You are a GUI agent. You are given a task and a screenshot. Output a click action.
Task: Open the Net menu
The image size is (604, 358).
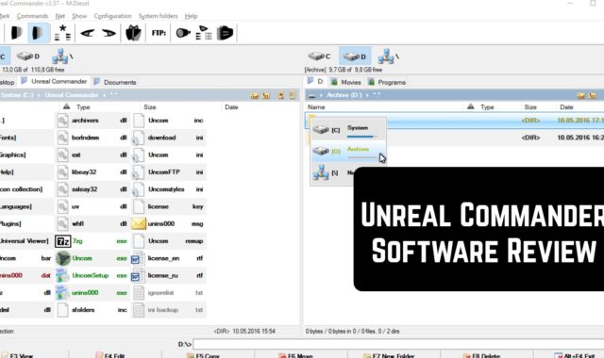[x=60, y=16]
